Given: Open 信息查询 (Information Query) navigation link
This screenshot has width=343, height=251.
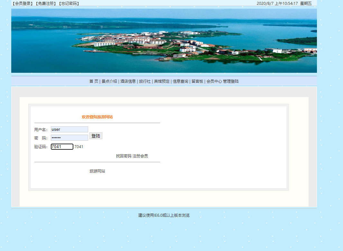Looking at the screenshot, I should point(180,81).
